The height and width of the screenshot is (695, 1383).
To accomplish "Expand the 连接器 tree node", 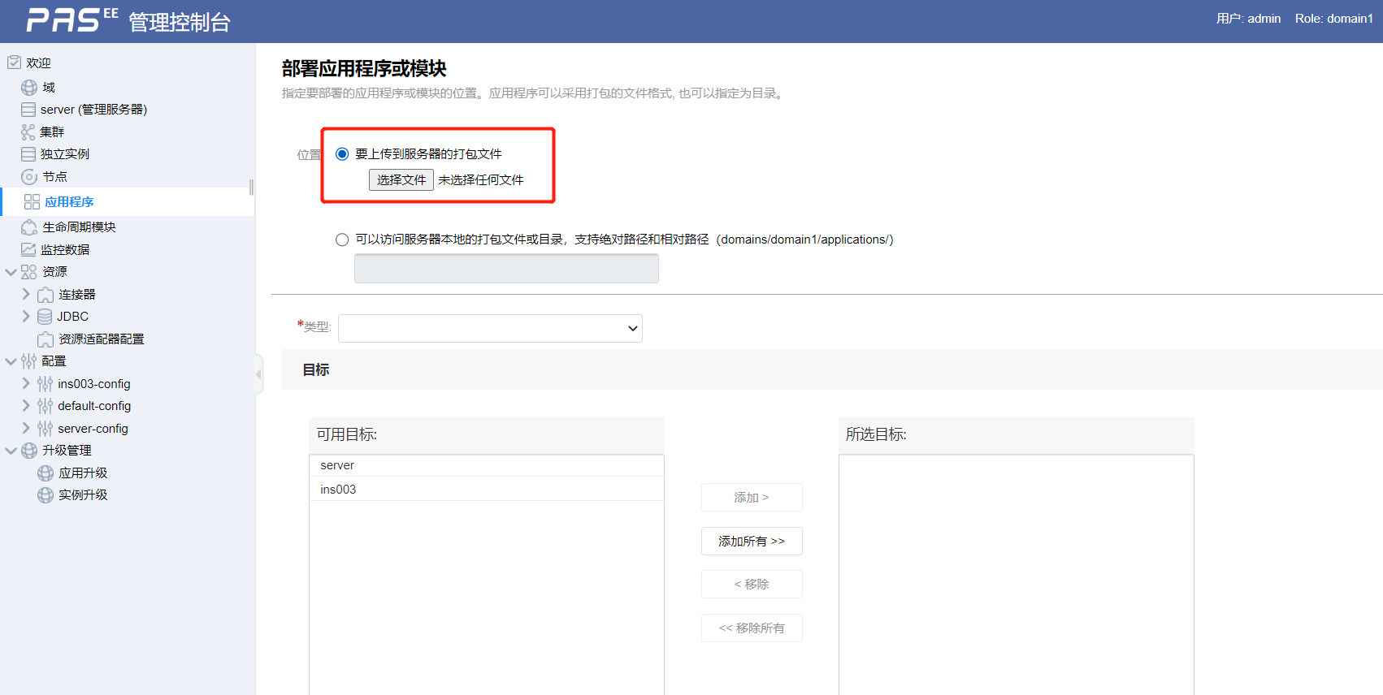I will (x=26, y=294).
